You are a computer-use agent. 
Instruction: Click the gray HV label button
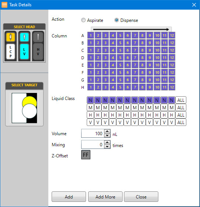[38, 51]
